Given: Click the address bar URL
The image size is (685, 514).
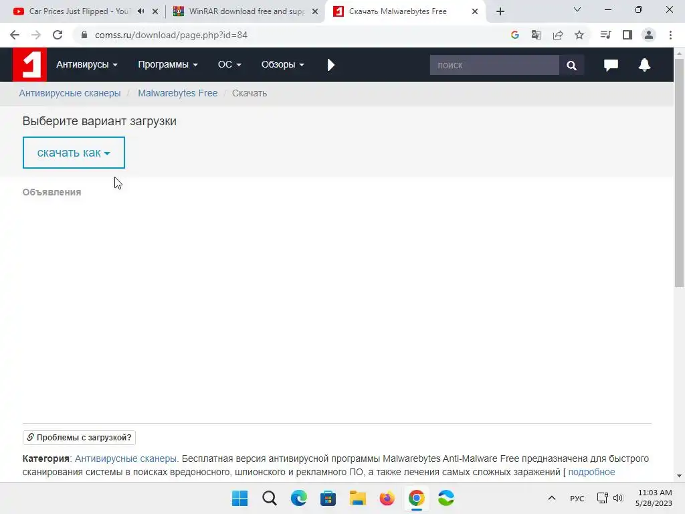Looking at the screenshot, I should point(171,35).
